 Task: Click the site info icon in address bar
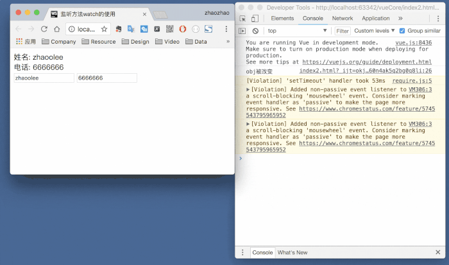[x=72, y=29]
